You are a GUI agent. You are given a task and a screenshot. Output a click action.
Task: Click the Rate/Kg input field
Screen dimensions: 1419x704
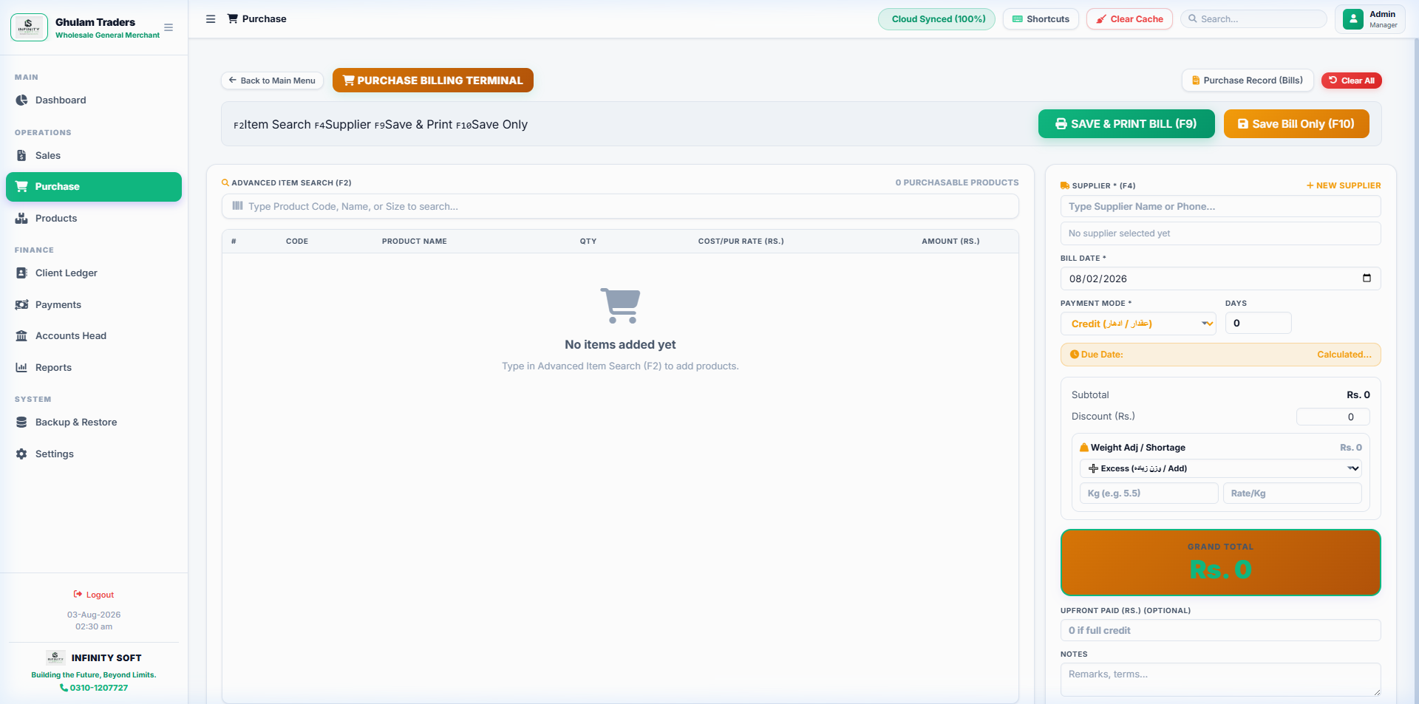(1293, 493)
